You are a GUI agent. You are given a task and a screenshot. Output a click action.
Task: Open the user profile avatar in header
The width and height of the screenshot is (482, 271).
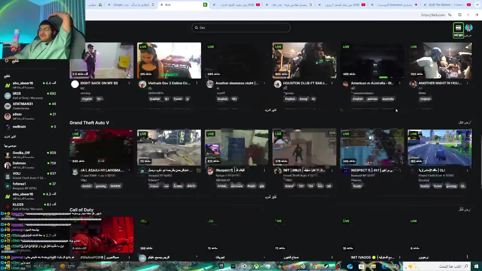[469, 27]
